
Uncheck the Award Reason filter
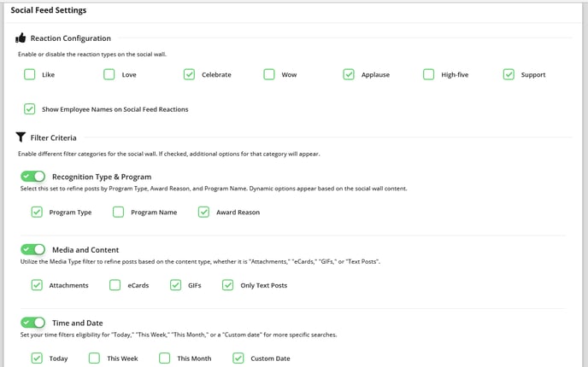(x=203, y=212)
